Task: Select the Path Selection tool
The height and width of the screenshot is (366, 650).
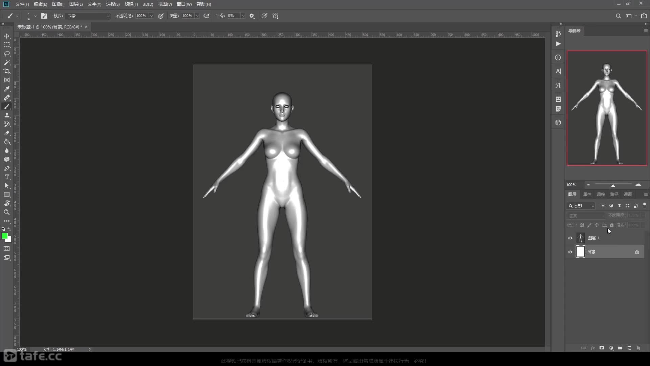Action: click(x=7, y=186)
